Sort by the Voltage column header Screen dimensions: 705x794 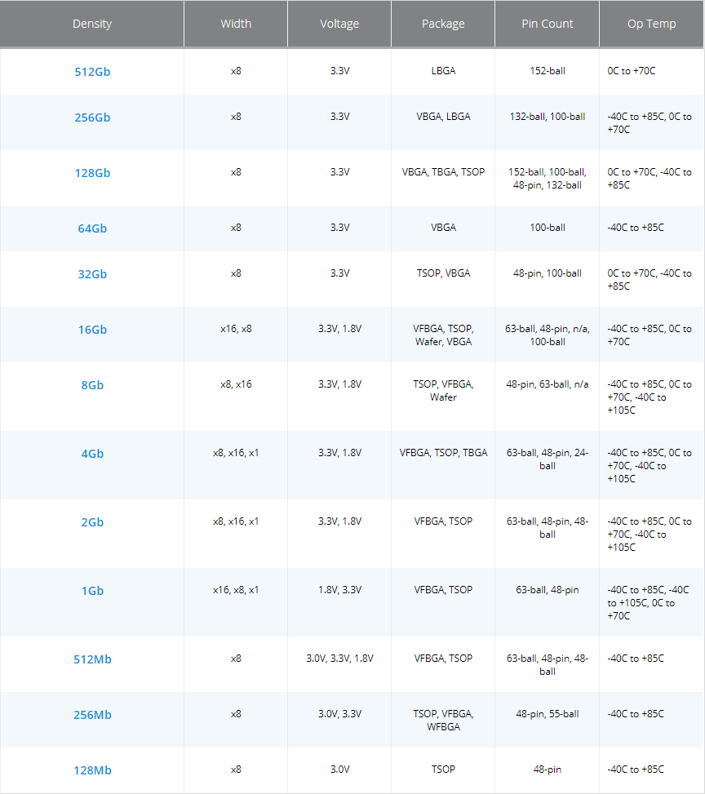coord(339,24)
